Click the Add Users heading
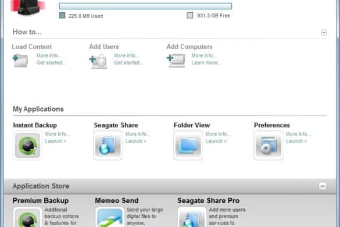Viewport: 340px width, 227px height. (104, 47)
